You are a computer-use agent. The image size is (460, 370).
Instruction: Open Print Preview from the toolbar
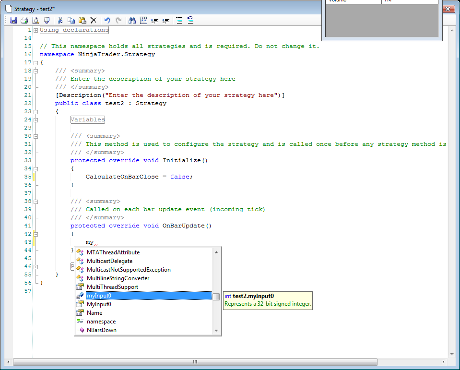point(35,20)
